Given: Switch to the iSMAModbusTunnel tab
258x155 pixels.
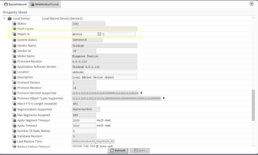Looking at the screenshot, I should tap(44, 4).
